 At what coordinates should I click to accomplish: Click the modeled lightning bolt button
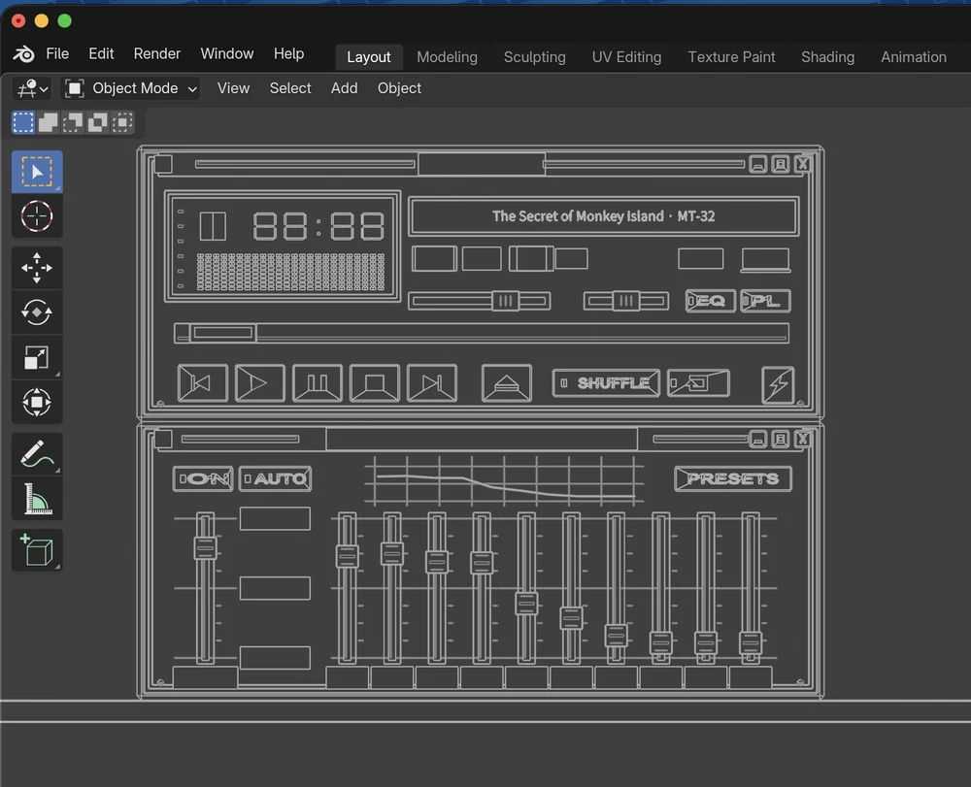click(x=778, y=385)
